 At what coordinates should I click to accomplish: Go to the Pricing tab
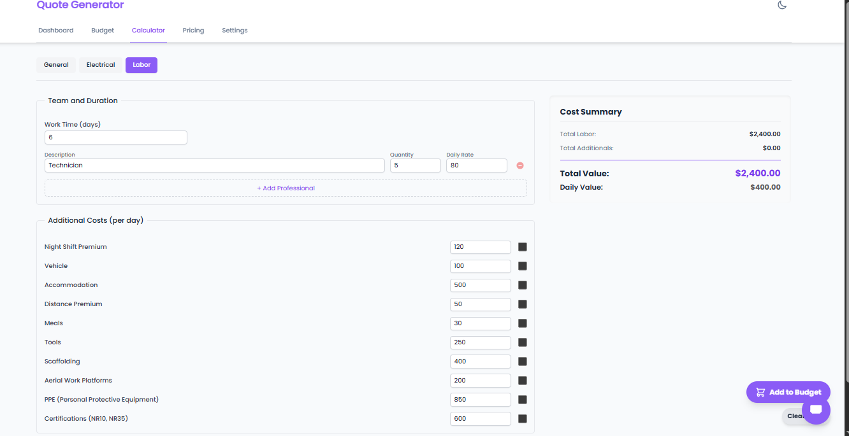[x=193, y=31]
